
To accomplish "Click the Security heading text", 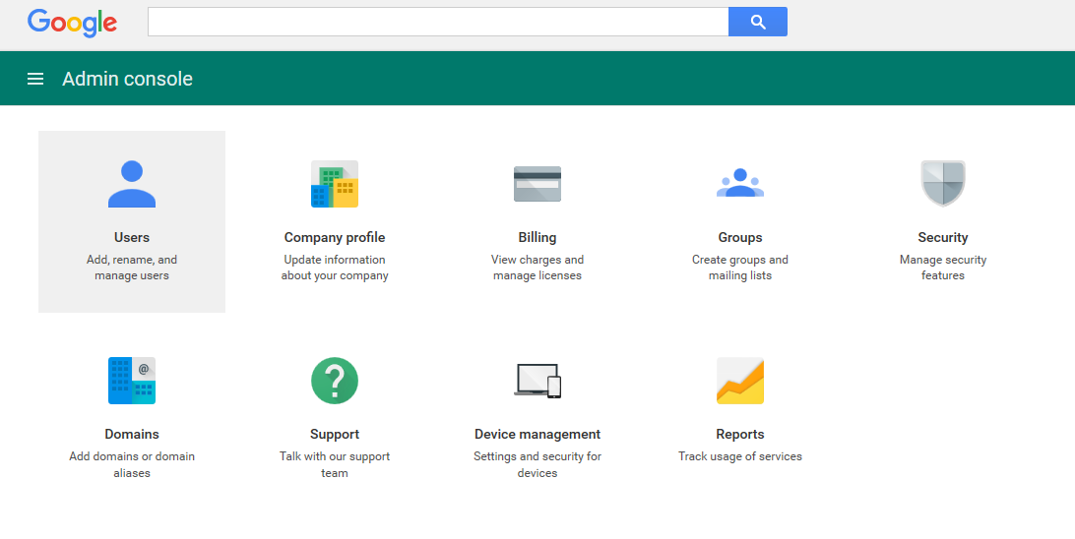I will 943,237.
